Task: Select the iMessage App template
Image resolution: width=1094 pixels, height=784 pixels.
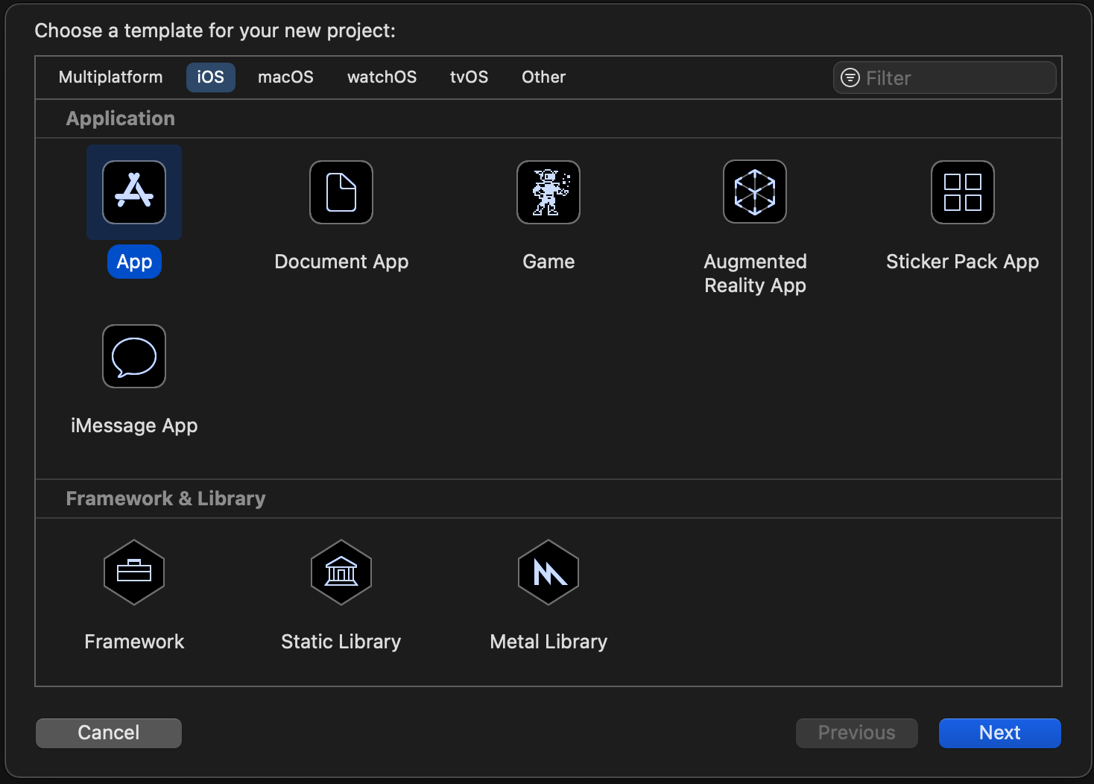Action: pyautogui.click(x=134, y=356)
